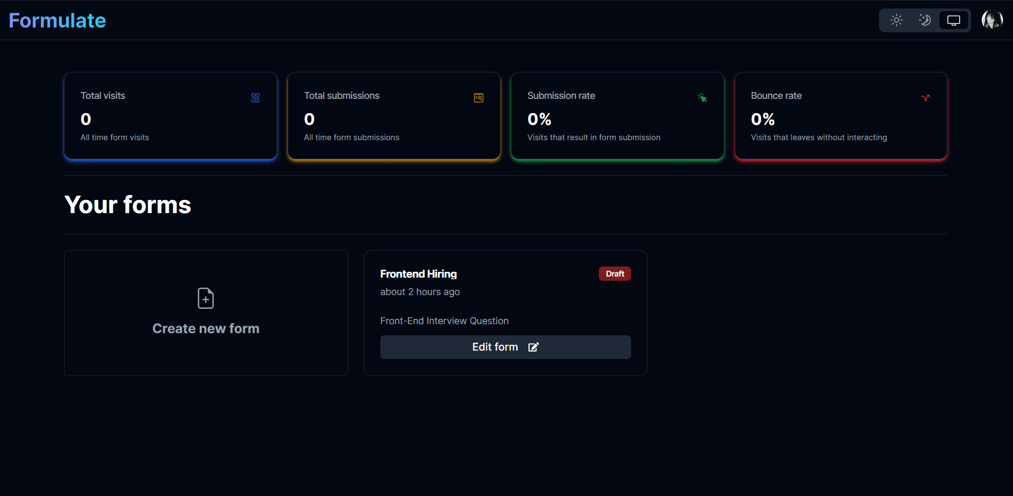This screenshot has height=496, width=1013.
Task: Click the Front-End Interview Question description
Action: tap(444, 321)
